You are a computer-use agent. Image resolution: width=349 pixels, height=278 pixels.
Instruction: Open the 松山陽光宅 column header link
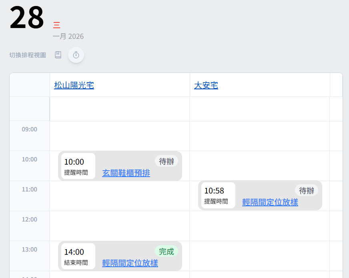point(74,85)
